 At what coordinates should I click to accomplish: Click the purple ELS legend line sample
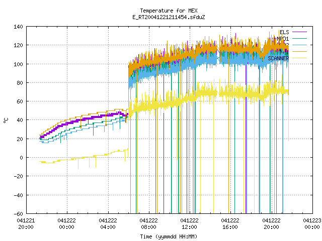click(299, 32)
